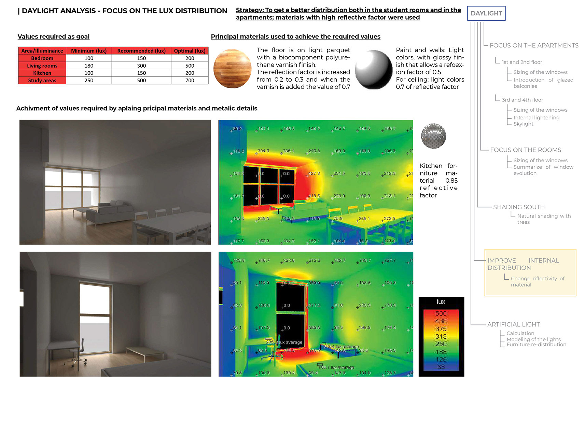This screenshot has width=585, height=421.
Task: Click the floor parquet description paragraph
Action: [x=303, y=68]
